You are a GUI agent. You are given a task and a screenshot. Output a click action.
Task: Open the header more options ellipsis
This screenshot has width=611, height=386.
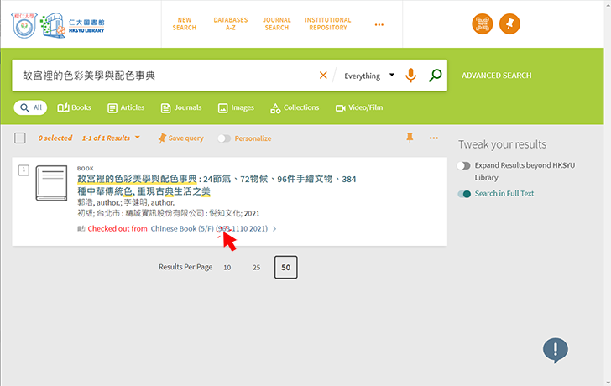tap(379, 24)
